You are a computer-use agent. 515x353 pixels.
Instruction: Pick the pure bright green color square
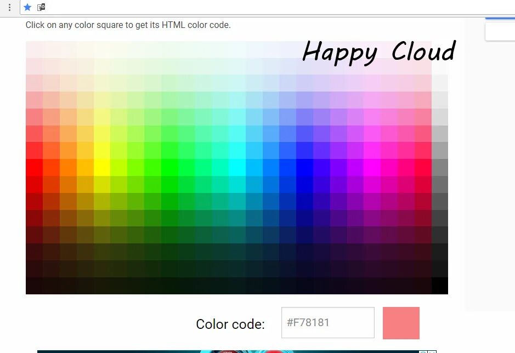tap(169, 167)
